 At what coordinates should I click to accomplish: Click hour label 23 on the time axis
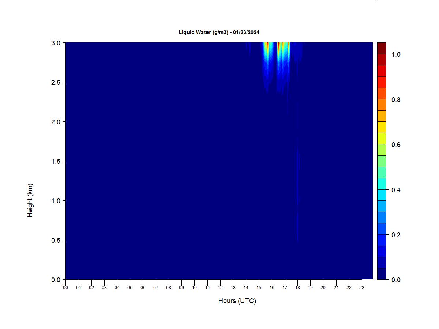coord(362,288)
